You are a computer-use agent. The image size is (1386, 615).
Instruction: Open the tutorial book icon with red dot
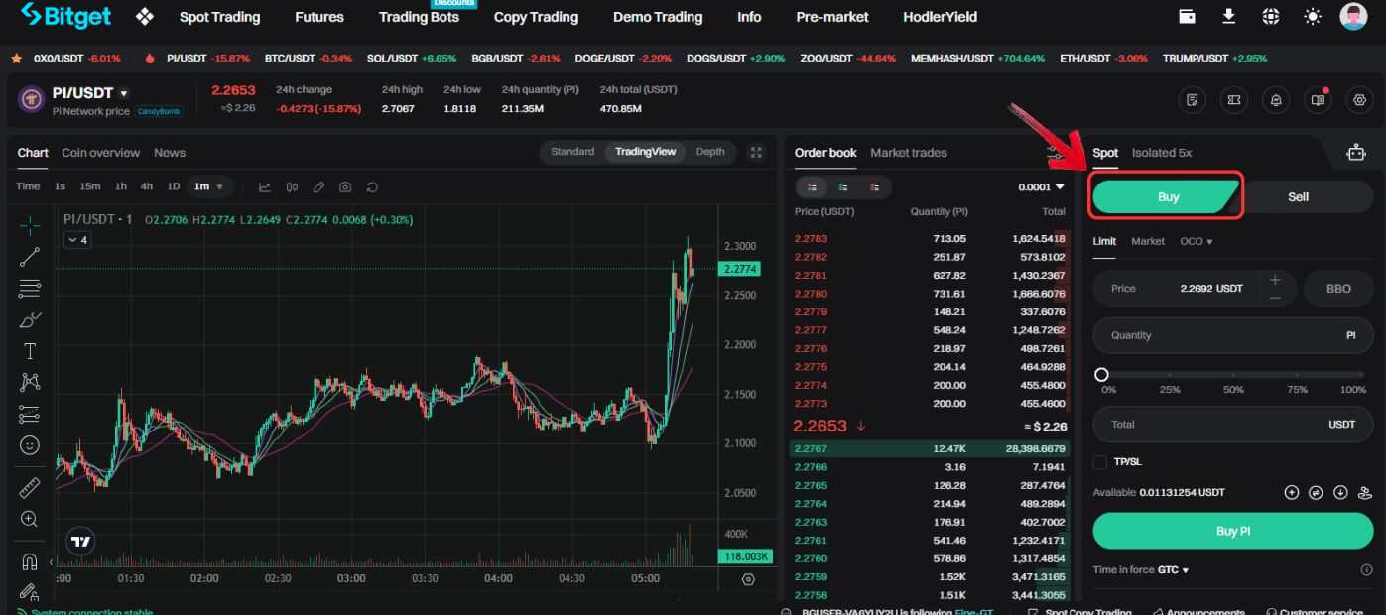[x=1318, y=100]
